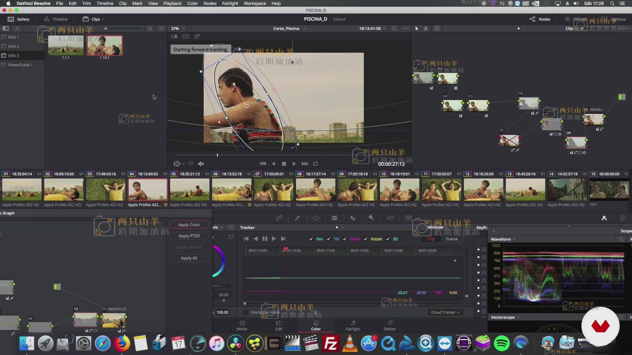Open the viewer zoom 27% dropdown
The width and height of the screenshot is (632, 355).
click(178, 29)
